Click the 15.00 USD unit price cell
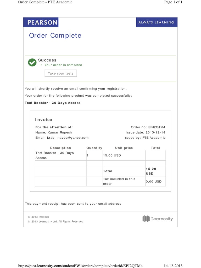The width and height of the screenshot is (201, 268). [x=112, y=155]
